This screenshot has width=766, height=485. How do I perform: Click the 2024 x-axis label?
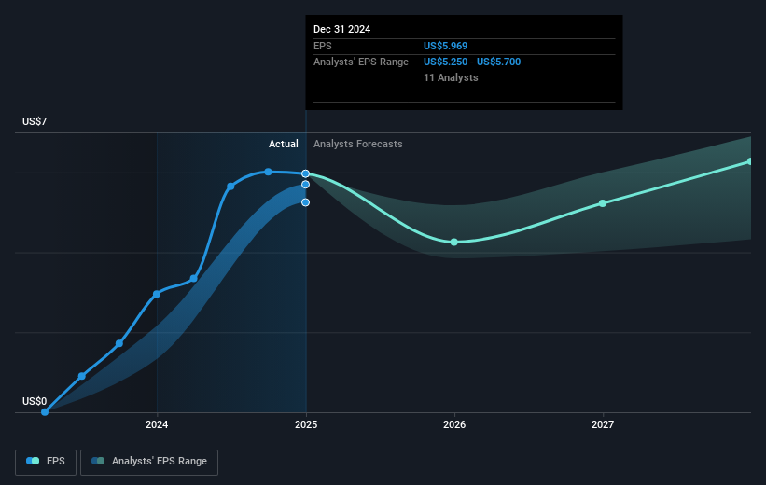(x=157, y=424)
